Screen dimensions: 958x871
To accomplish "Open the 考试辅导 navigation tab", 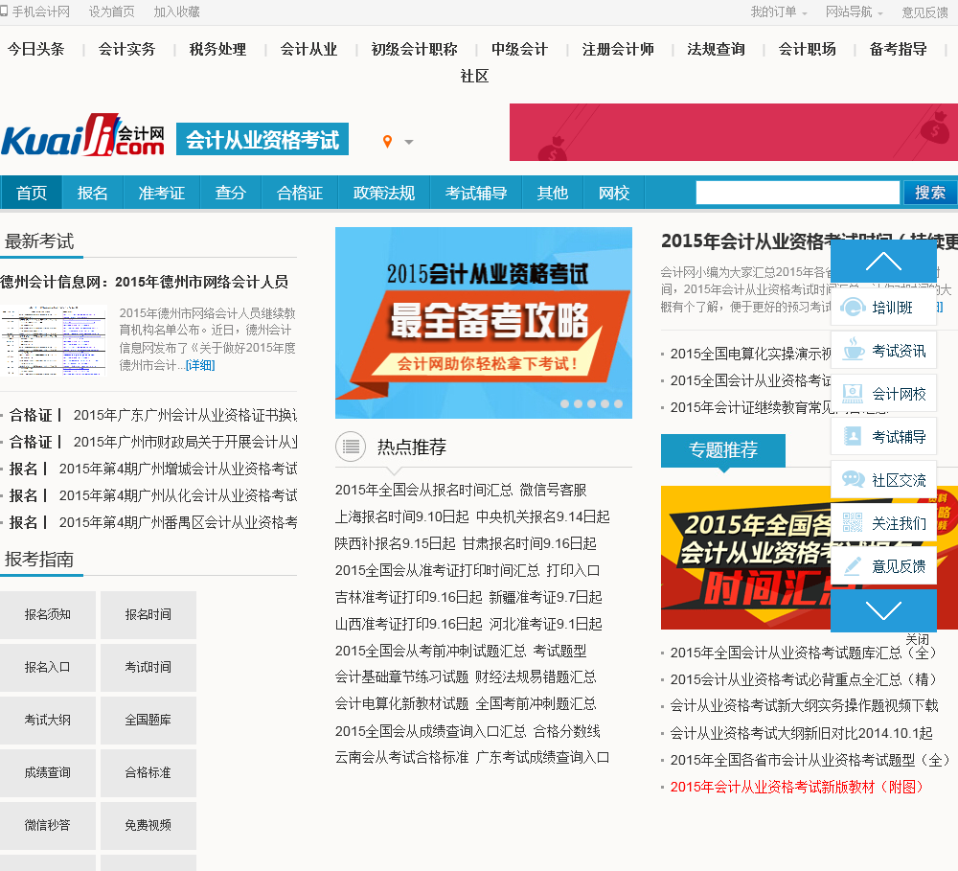I will tap(476, 194).
